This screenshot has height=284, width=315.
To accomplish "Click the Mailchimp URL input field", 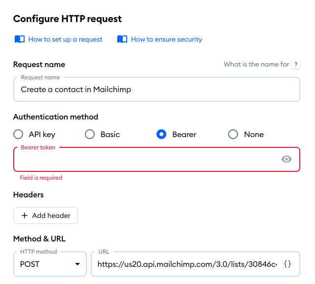I will (186, 264).
